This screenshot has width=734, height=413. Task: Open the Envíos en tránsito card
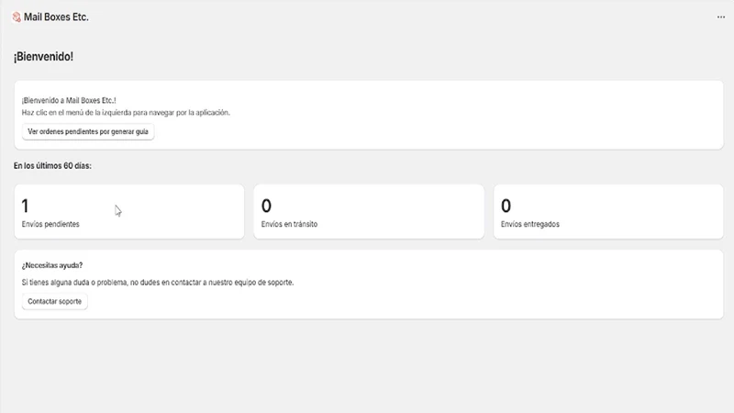click(x=369, y=212)
